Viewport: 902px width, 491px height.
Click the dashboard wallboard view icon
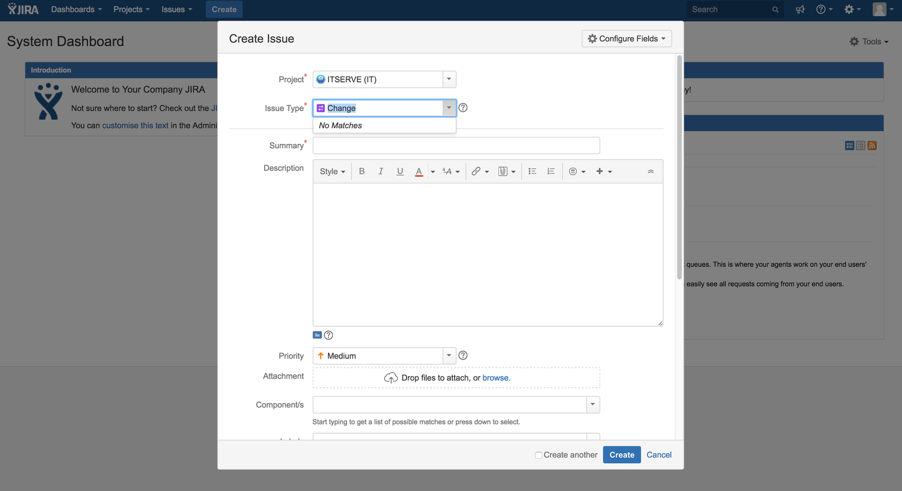tap(849, 146)
